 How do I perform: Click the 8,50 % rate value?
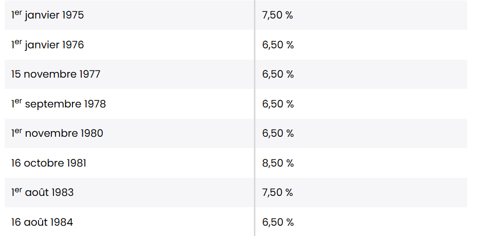(278, 163)
